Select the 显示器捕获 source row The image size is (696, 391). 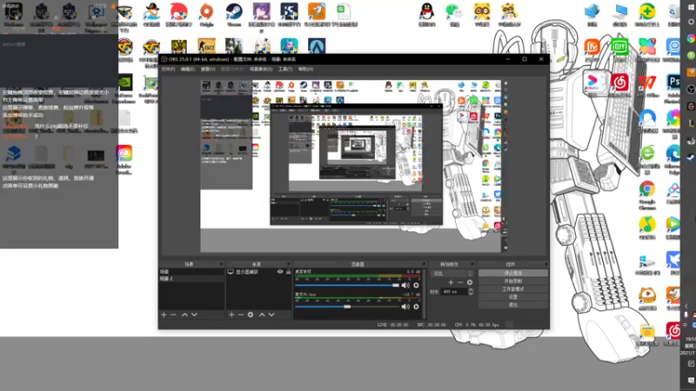[x=258, y=272]
